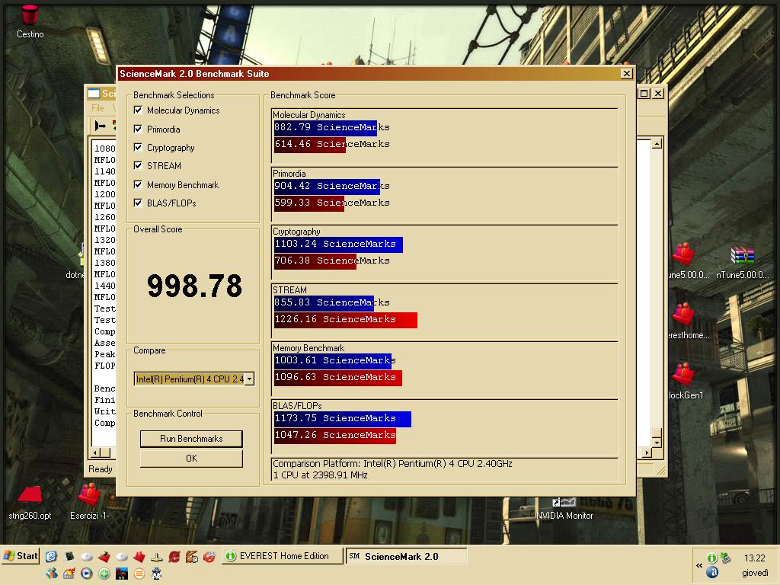Click the green arrow hardware tray icon
Viewport: 780px width, 585px height.
(726, 557)
